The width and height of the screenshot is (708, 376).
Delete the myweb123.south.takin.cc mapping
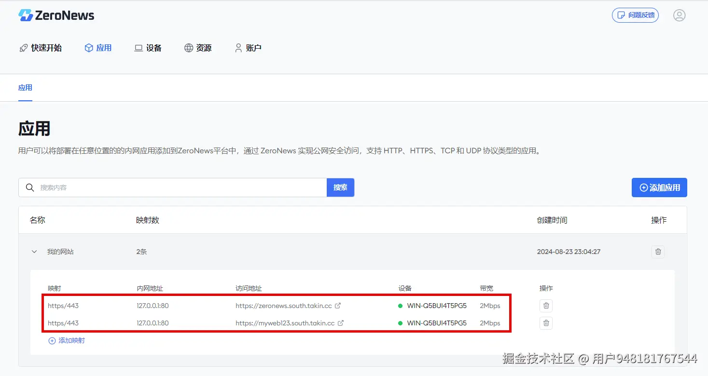point(546,323)
